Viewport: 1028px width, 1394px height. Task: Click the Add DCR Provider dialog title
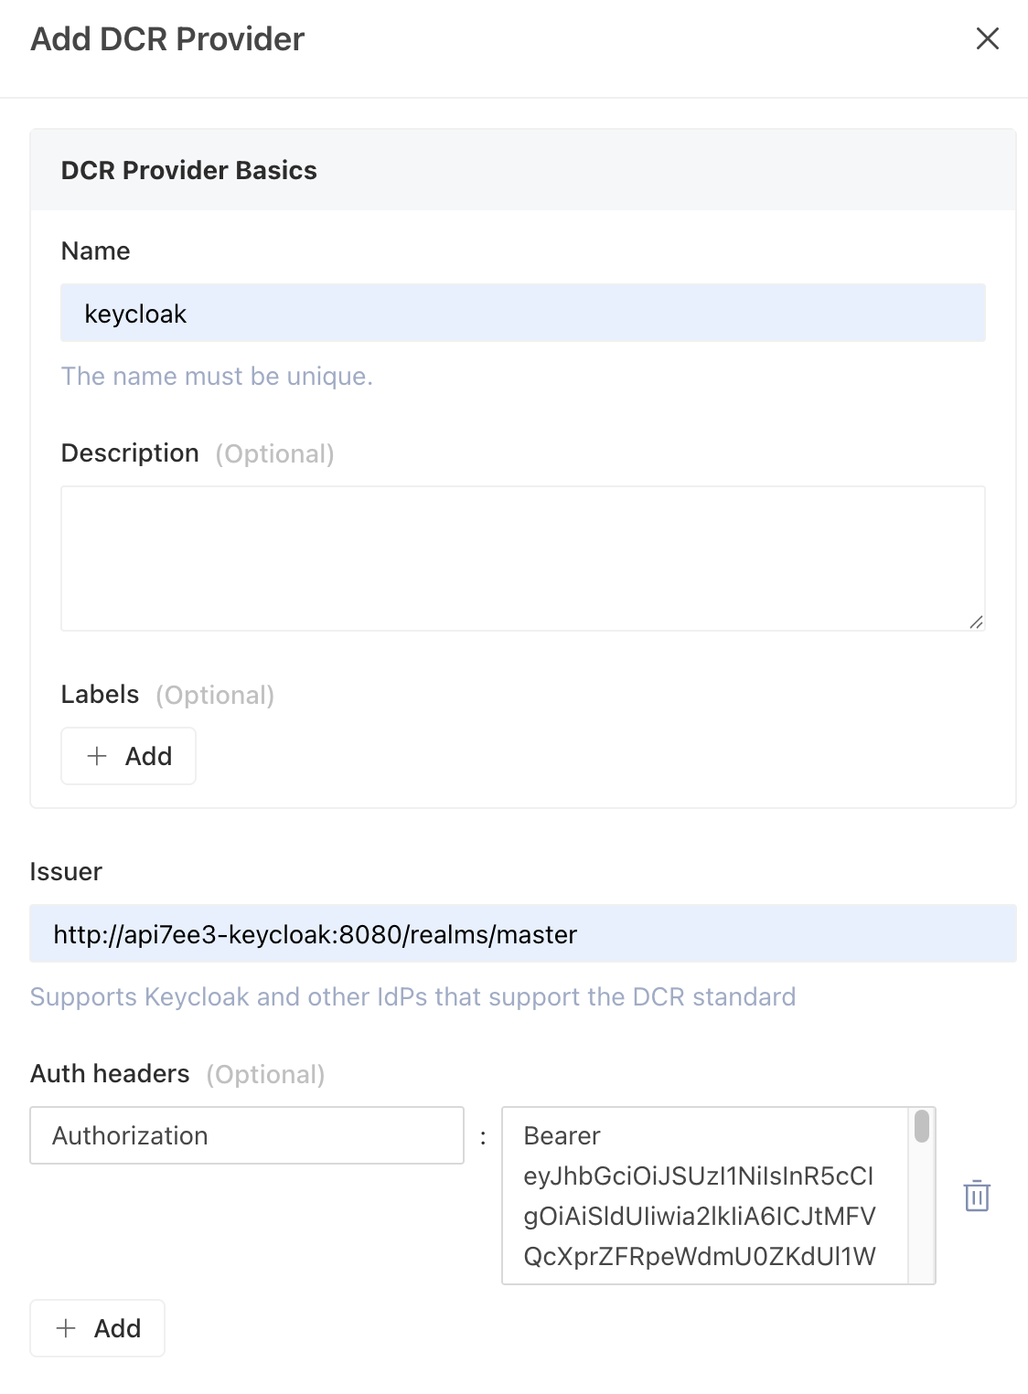167,39
